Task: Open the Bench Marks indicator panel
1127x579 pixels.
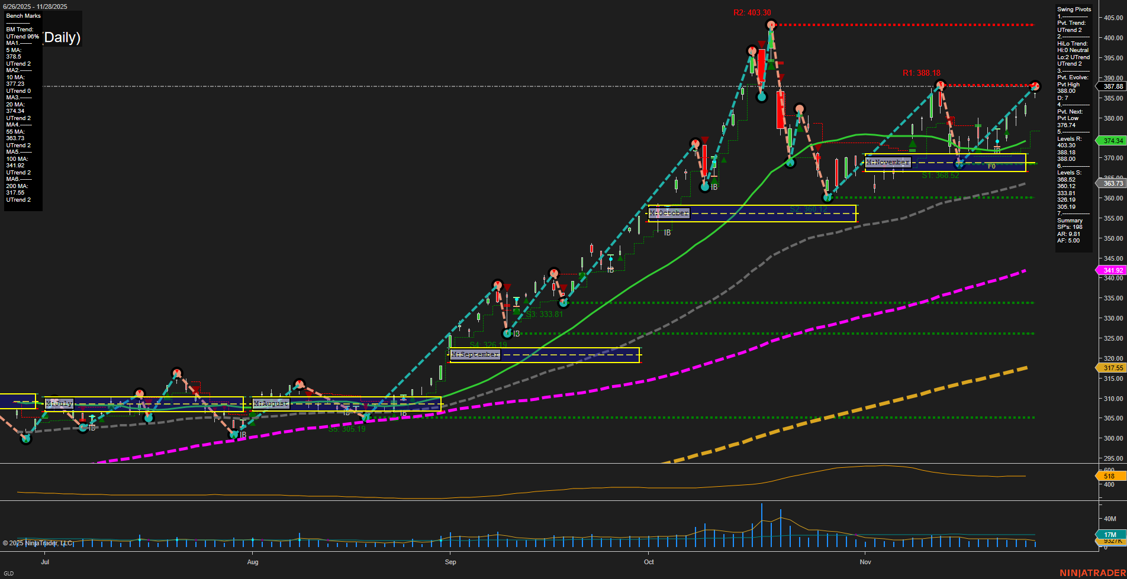Action: coord(22,16)
